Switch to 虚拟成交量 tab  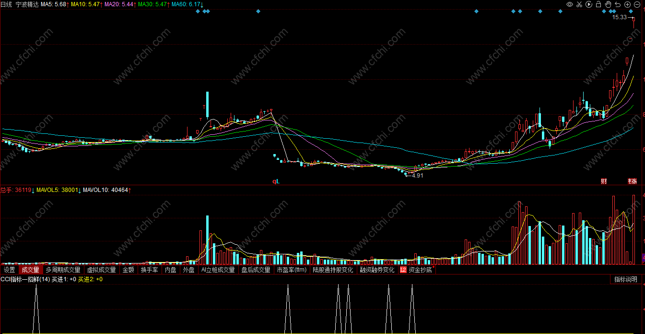point(101,270)
